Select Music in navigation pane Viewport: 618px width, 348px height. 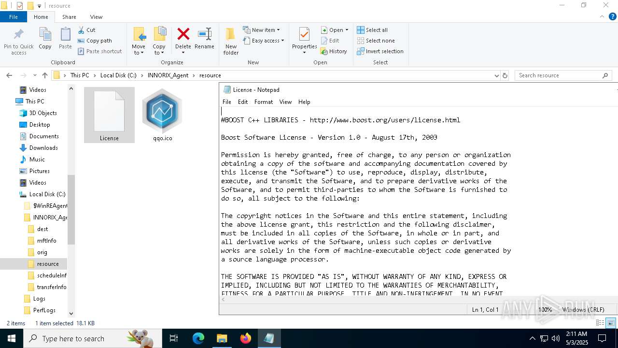[37, 159]
